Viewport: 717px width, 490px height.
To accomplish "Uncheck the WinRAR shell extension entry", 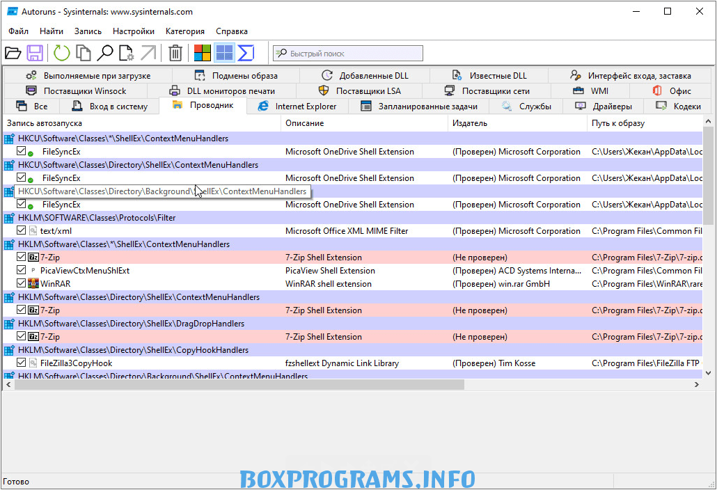I will [x=21, y=283].
